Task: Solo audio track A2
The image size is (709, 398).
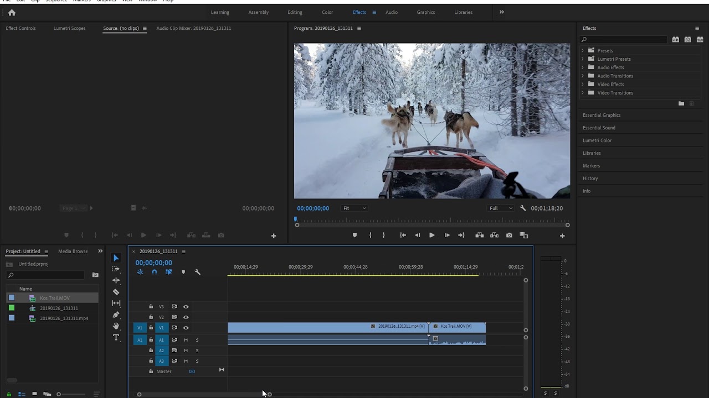Action: (x=197, y=350)
